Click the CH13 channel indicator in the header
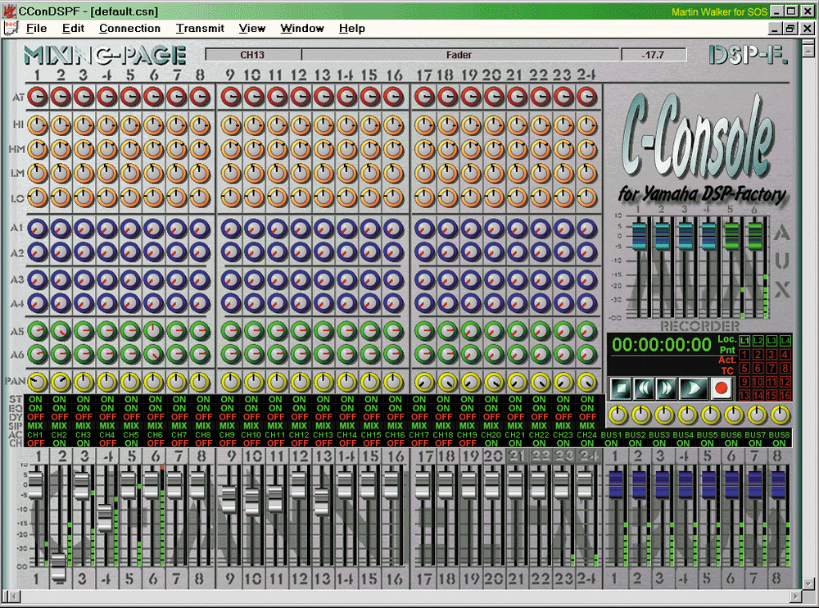 tap(254, 55)
